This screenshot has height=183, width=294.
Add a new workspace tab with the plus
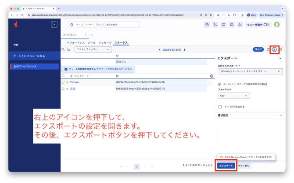tap(92, 35)
